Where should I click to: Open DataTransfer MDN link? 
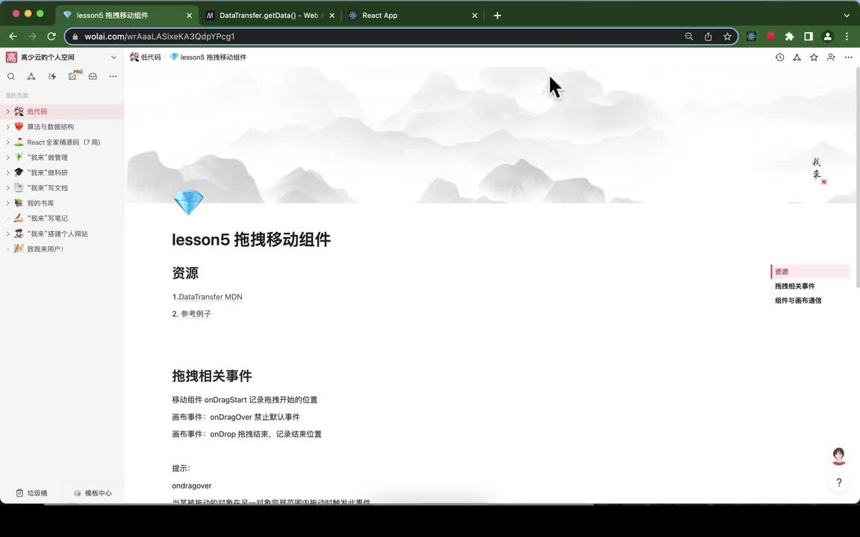[210, 297]
